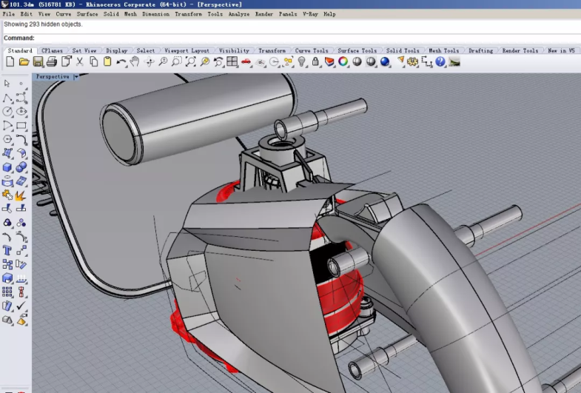Click the Perspective viewport title label

pos(52,77)
